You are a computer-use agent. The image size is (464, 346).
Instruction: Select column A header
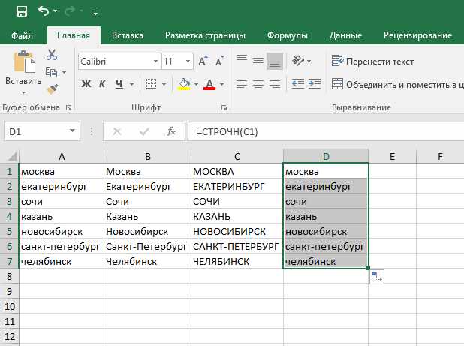pyautogui.click(x=62, y=156)
